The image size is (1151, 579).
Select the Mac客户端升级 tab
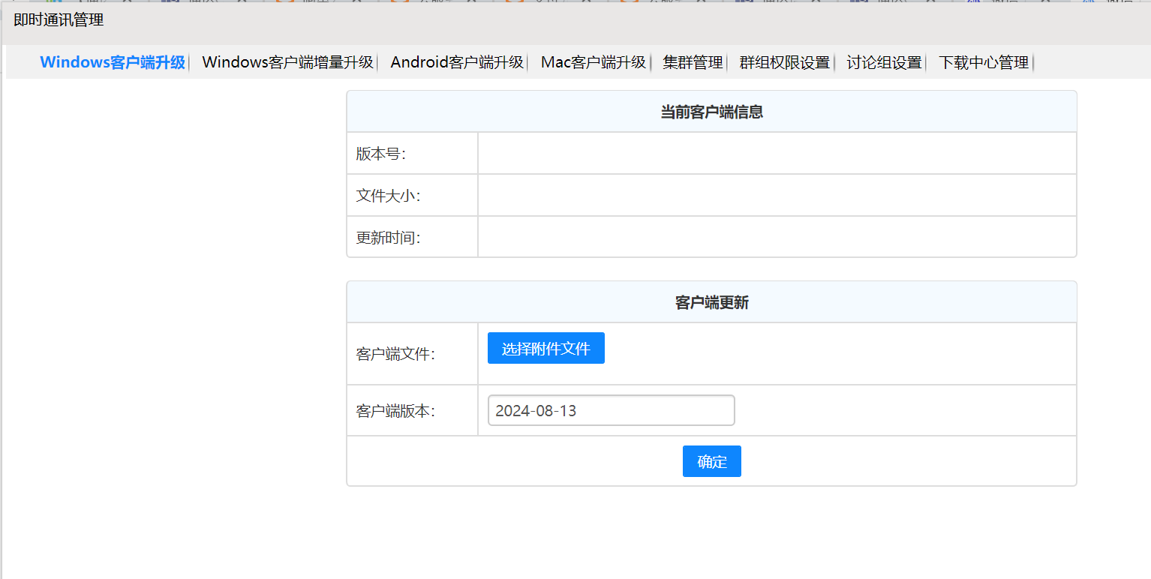tap(594, 62)
